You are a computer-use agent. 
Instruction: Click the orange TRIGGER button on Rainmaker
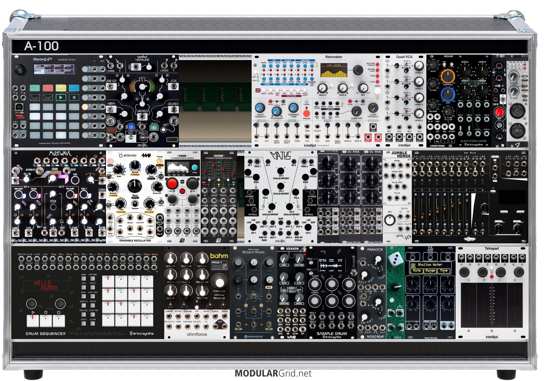306,113
